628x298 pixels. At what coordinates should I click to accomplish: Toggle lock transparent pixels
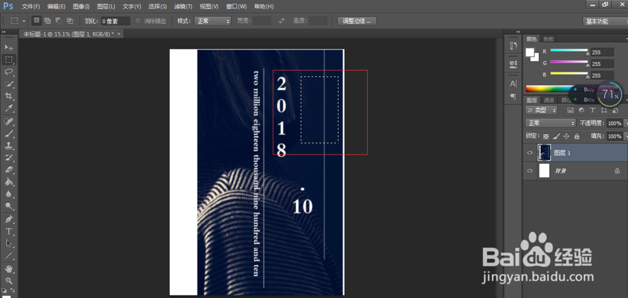[546, 136]
